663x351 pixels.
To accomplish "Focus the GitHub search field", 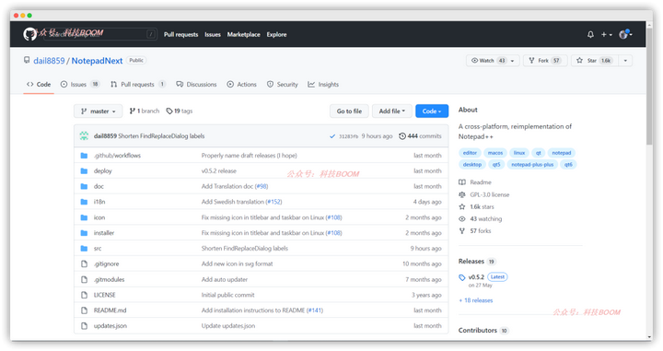I will pyautogui.click(x=100, y=34).
